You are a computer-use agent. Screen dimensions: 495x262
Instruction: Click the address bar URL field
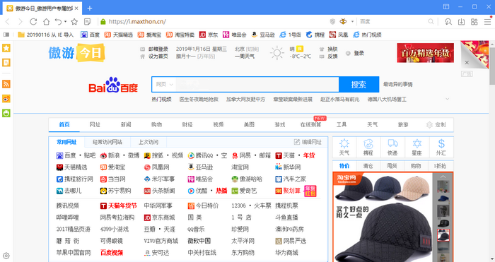pos(215,22)
